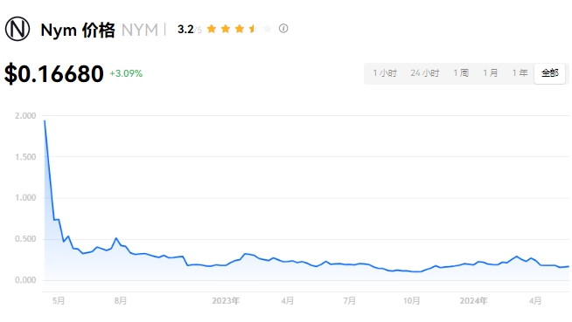
Task: Switch chart to 1周 range
Action: point(461,73)
